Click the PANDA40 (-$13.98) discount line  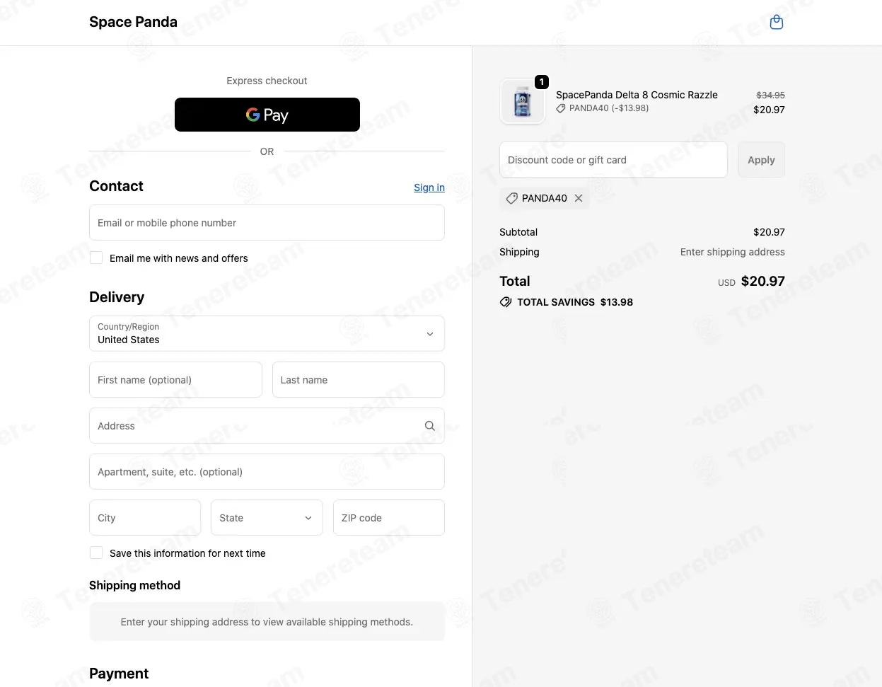coord(609,108)
